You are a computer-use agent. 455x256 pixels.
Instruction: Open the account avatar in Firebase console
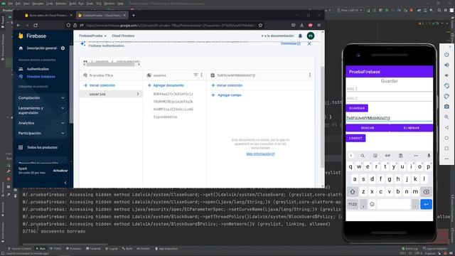311,36
